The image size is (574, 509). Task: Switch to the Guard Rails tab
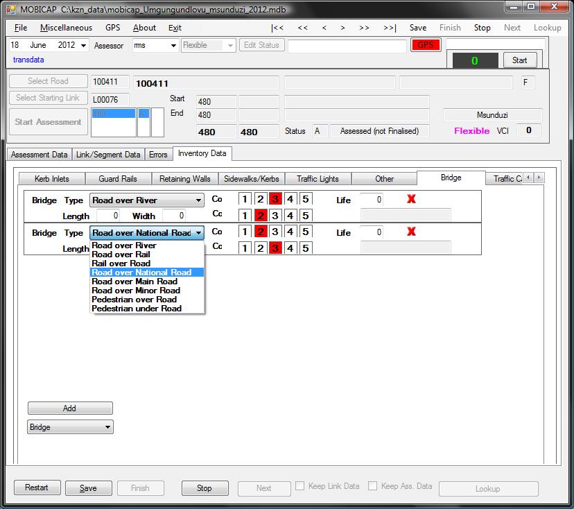(118, 179)
